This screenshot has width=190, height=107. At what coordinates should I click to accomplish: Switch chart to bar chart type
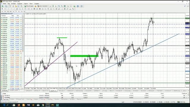tap(50, 6)
